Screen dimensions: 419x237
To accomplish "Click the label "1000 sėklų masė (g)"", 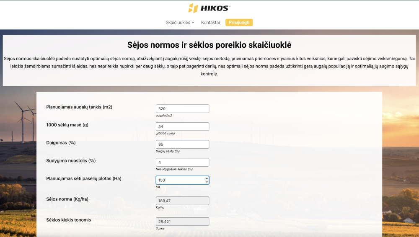I will click(67, 125).
